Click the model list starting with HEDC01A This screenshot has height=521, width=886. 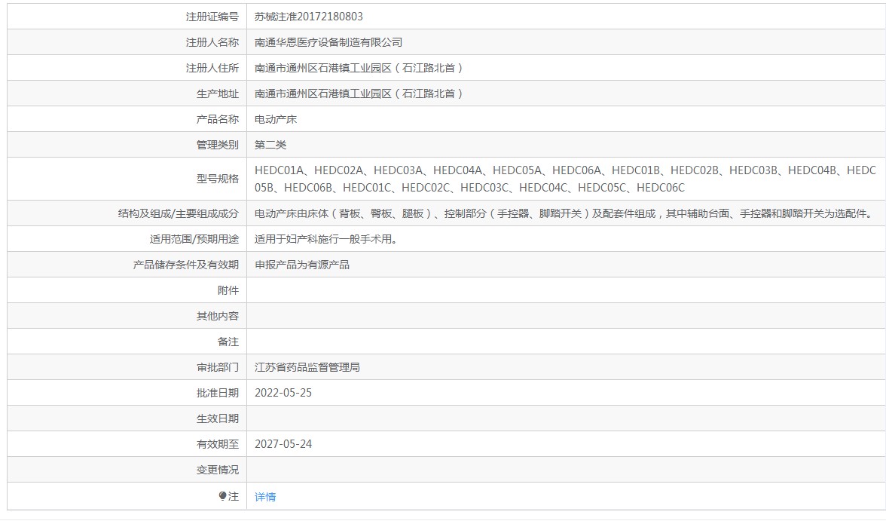565,179
